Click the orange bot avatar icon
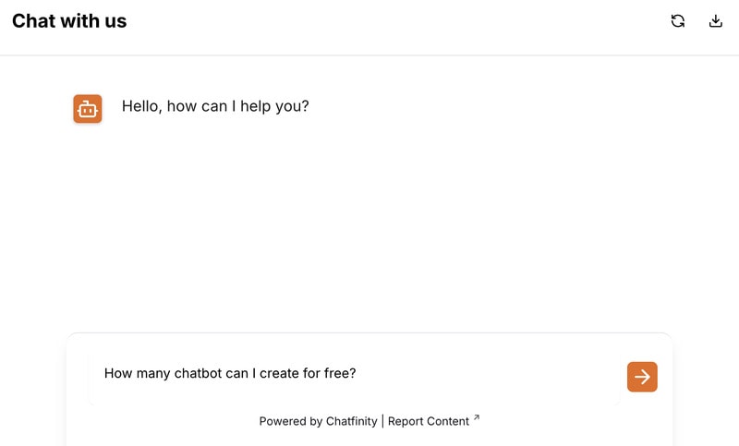Viewport: 739px width, 446px height. point(88,109)
